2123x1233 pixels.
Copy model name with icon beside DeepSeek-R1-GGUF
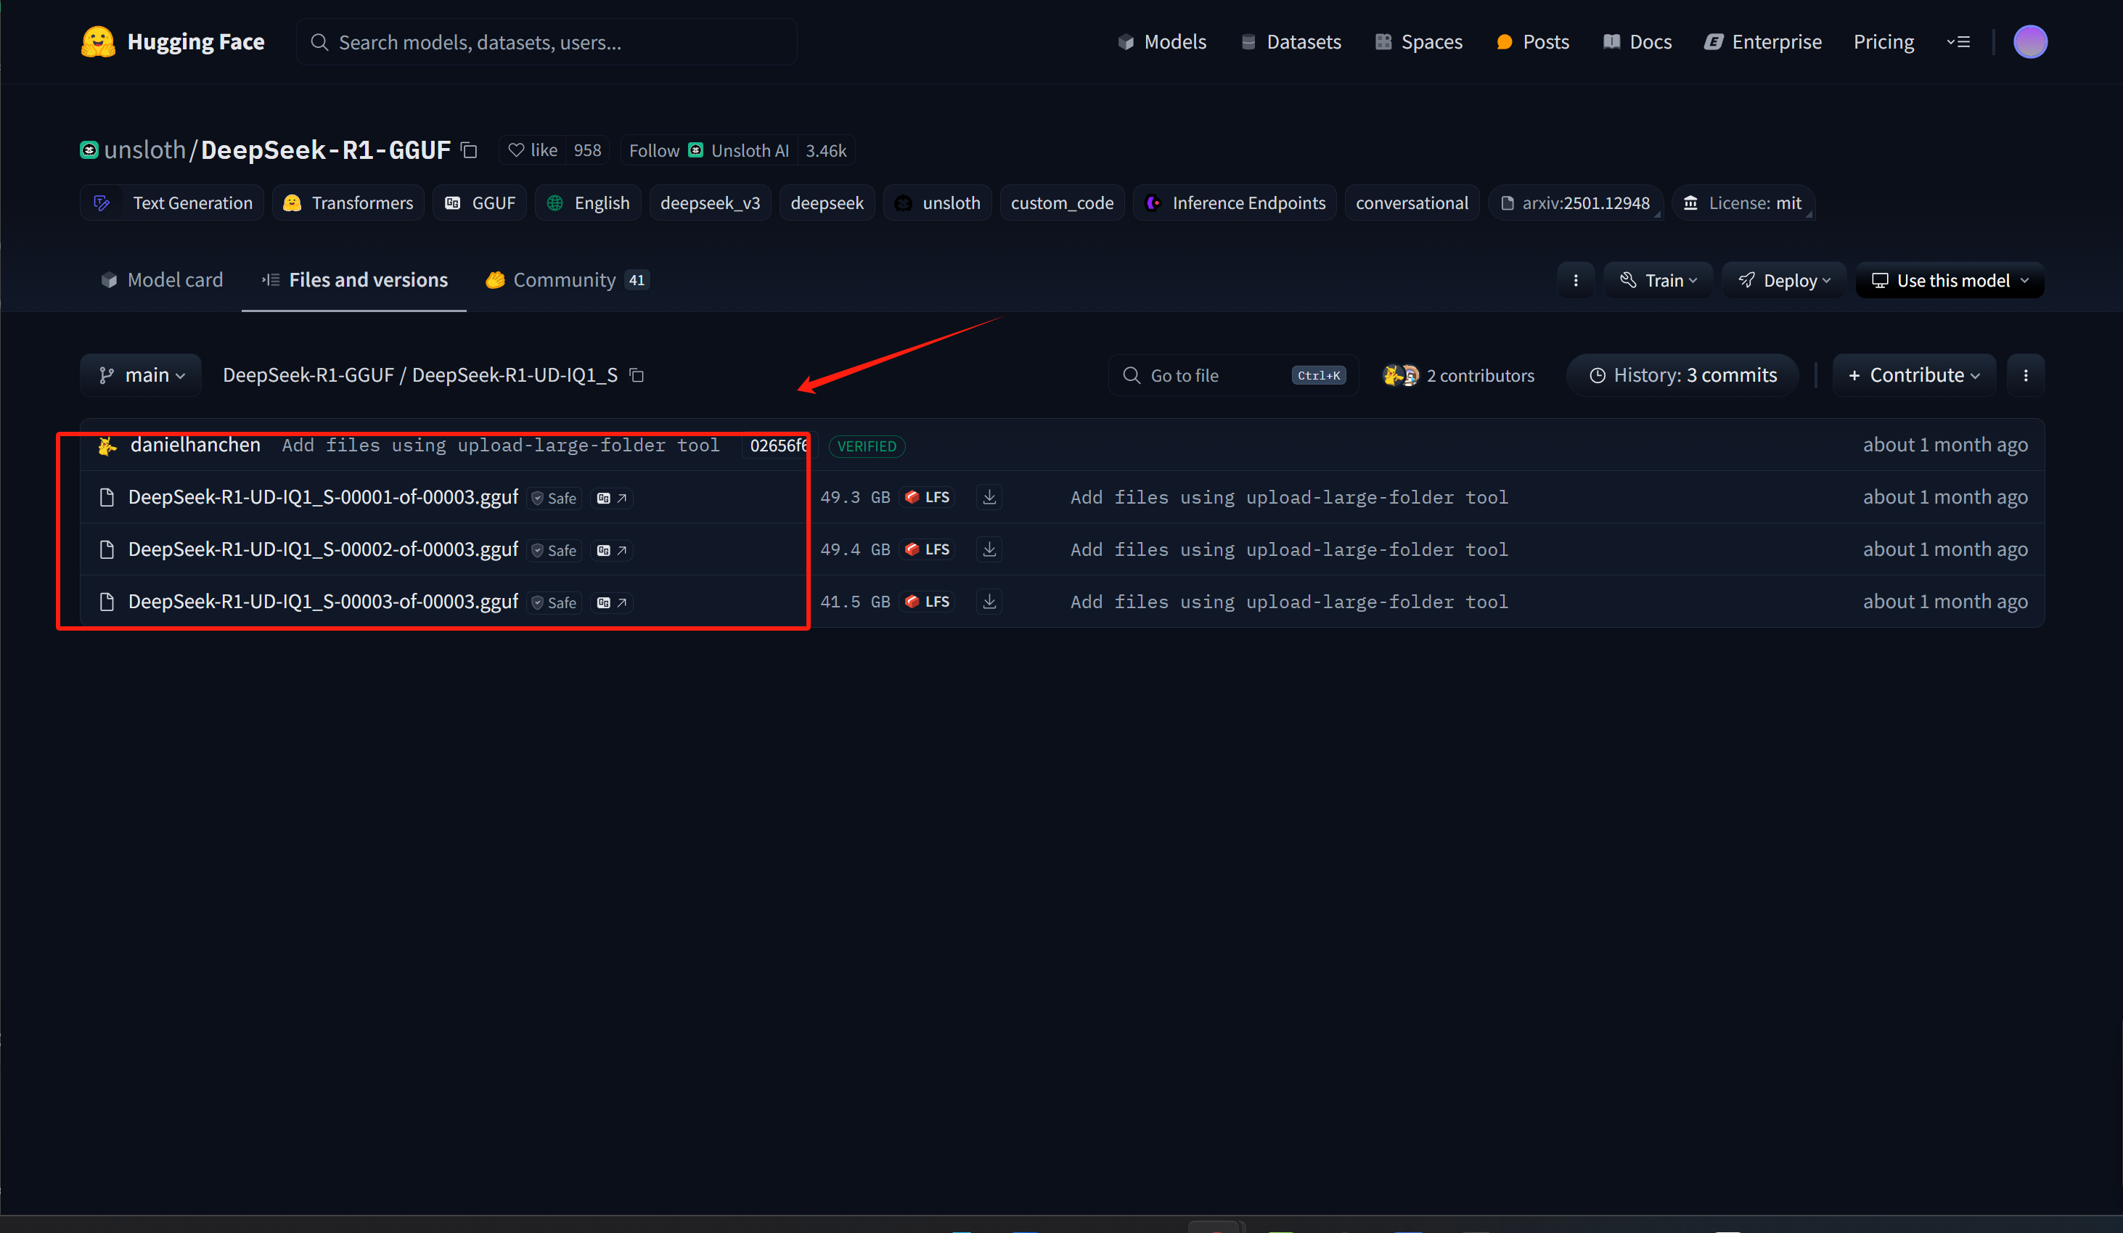coord(470,151)
